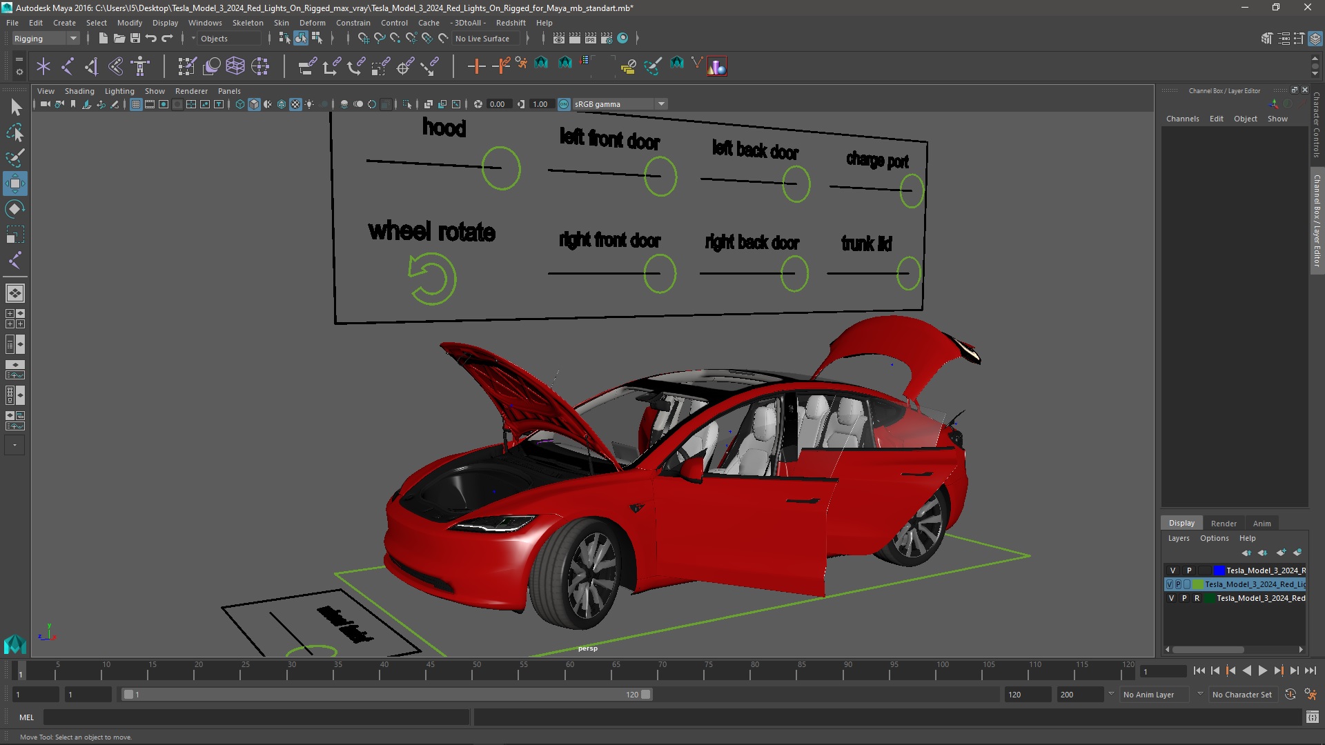Open the Render View clapperboard icon
Viewport: 1325px width, 745px height.
559,39
